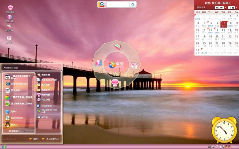Click inside the desktop search box

coord(118,4)
